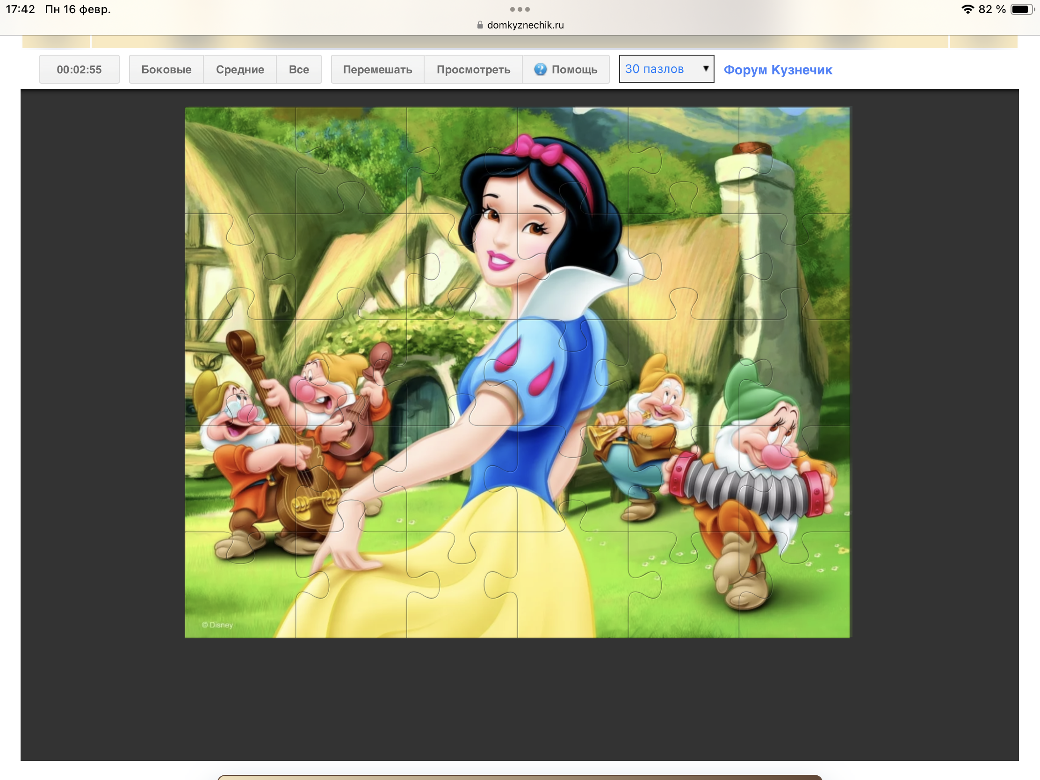
Task: Show all pieces with Все
Action: (x=299, y=70)
